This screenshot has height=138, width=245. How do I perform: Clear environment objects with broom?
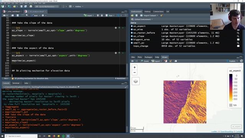(162, 15)
